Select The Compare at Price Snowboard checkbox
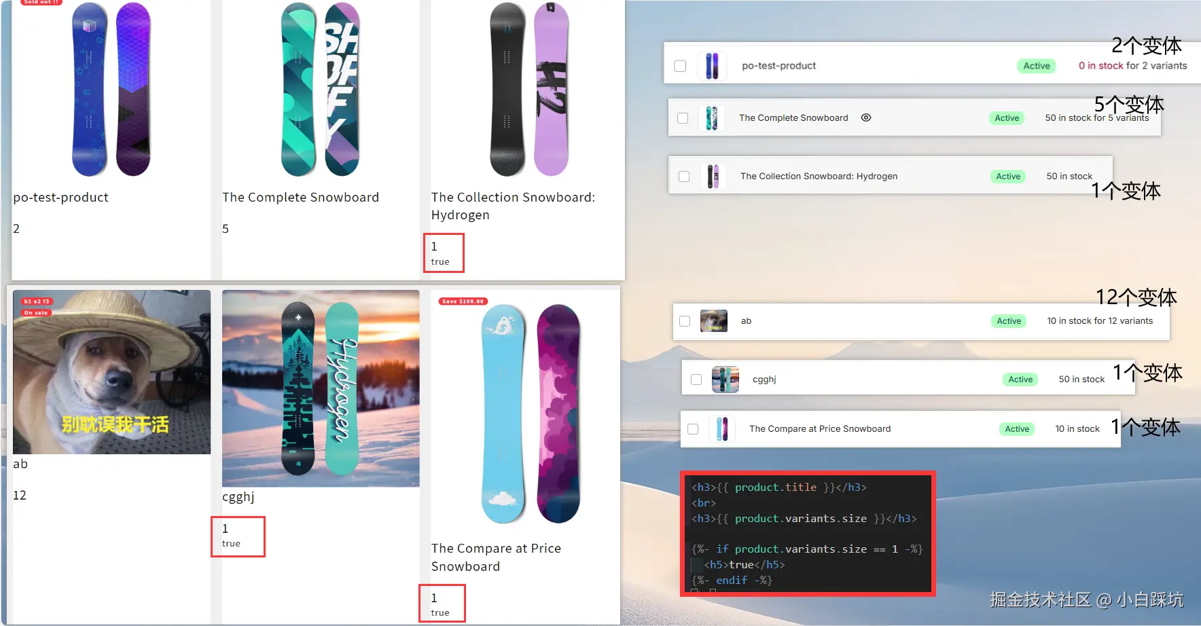The height and width of the screenshot is (626, 1201). coord(693,429)
